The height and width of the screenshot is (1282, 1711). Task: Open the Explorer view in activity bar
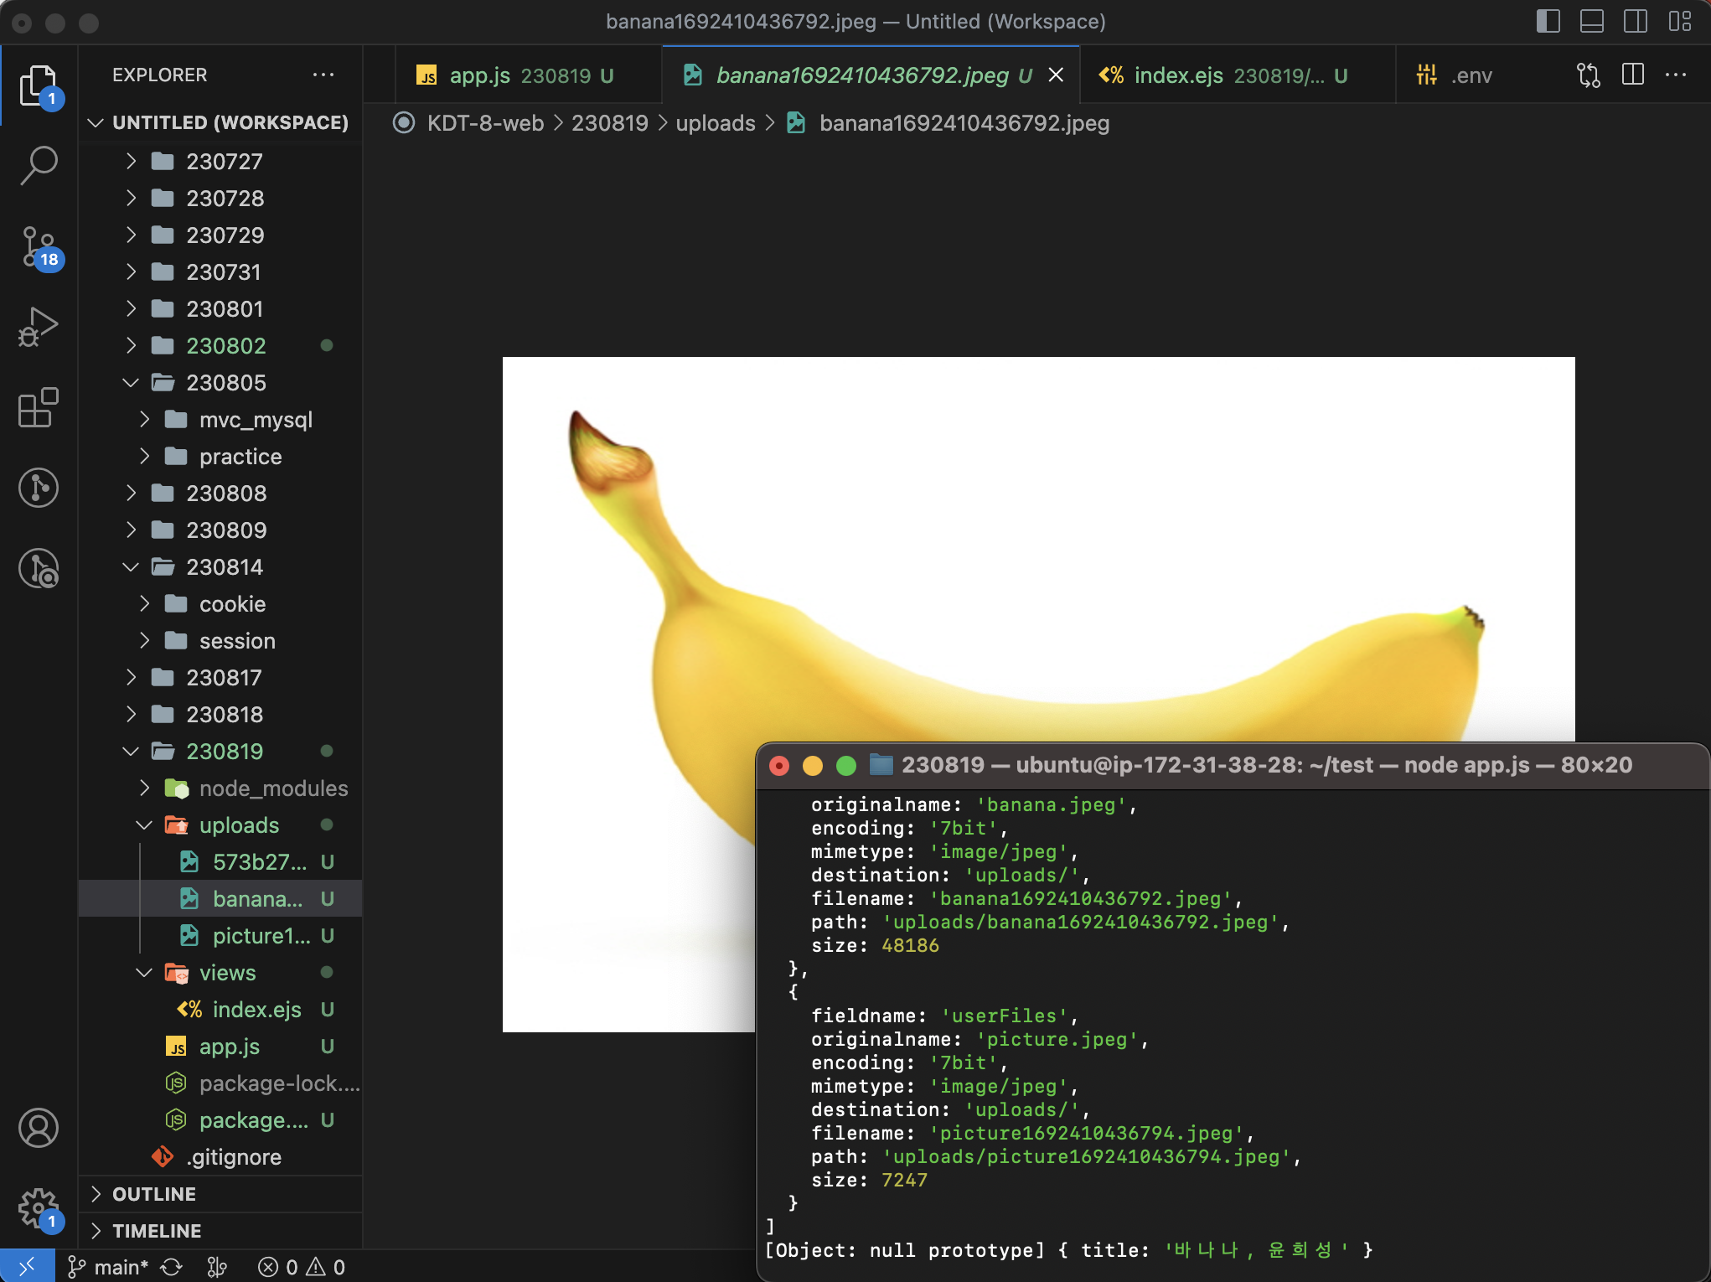coord(39,85)
